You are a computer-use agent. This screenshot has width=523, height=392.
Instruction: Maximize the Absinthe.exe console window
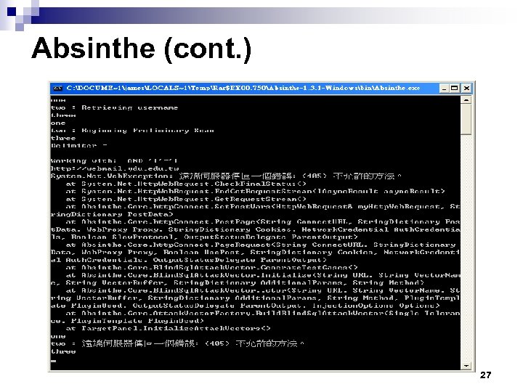click(x=454, y=89)
